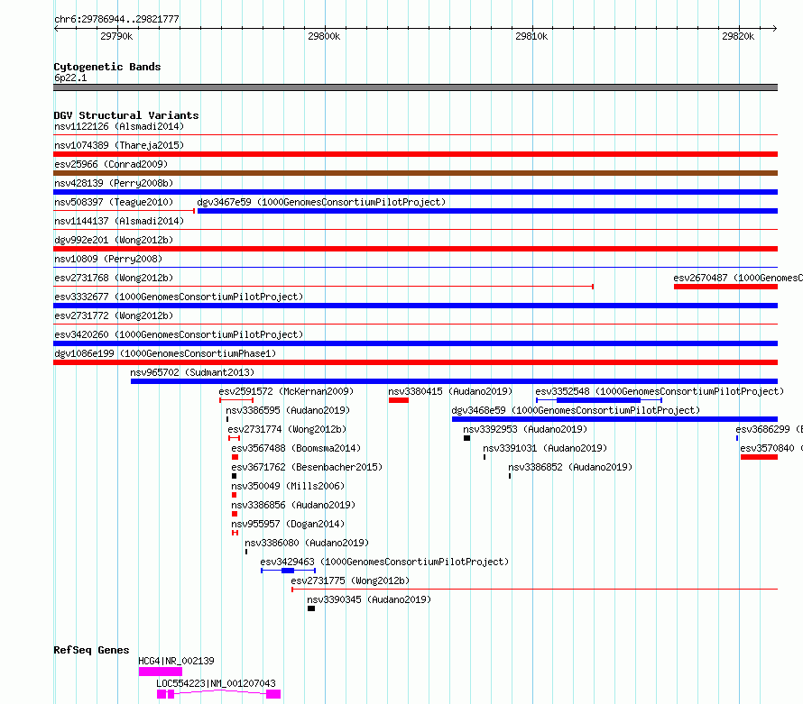Open the esv3567488 (Boomsma2014) label
This screenshot has width=803, height=704.
coord(296,448)
